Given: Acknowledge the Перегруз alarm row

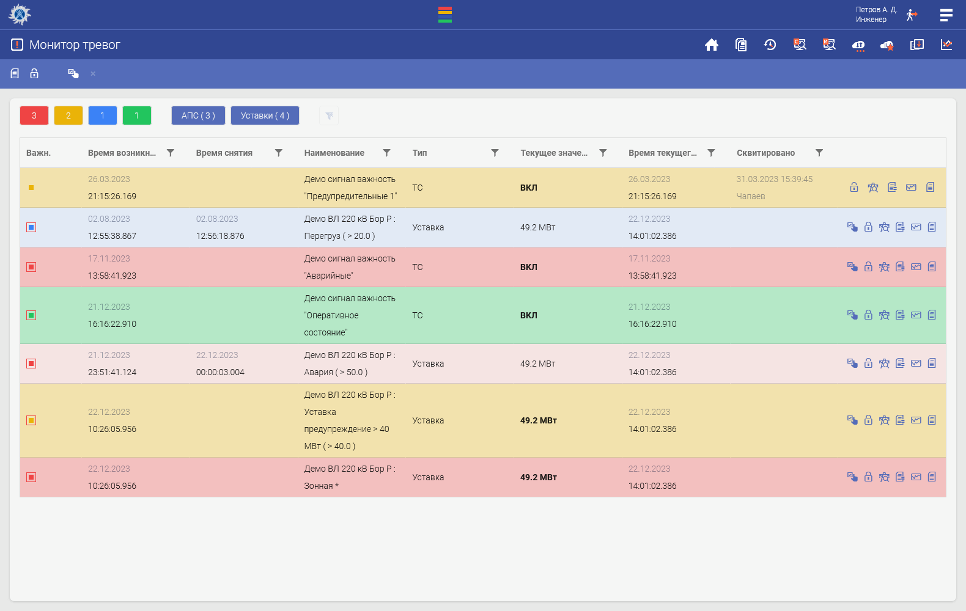Looking at the screenshot, I should coord(852,227).
